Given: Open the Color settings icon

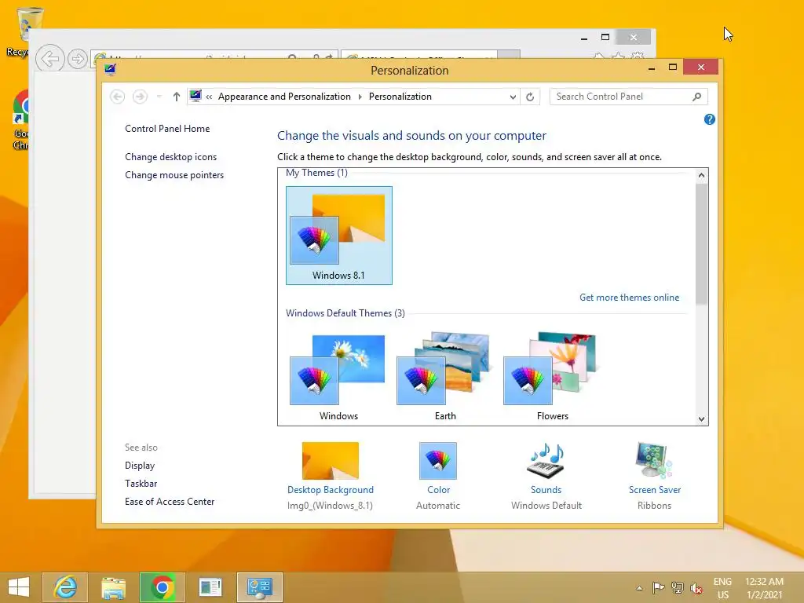Looking at the screenshot, I should (x=438, y=460).
